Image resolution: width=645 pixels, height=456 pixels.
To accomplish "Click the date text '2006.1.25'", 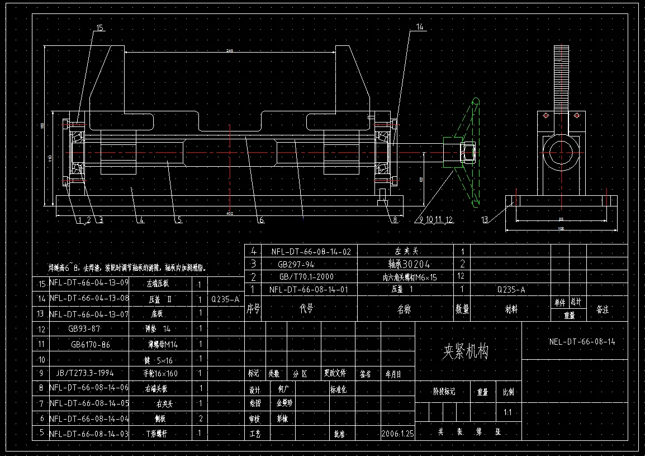I will click(398, 434).
